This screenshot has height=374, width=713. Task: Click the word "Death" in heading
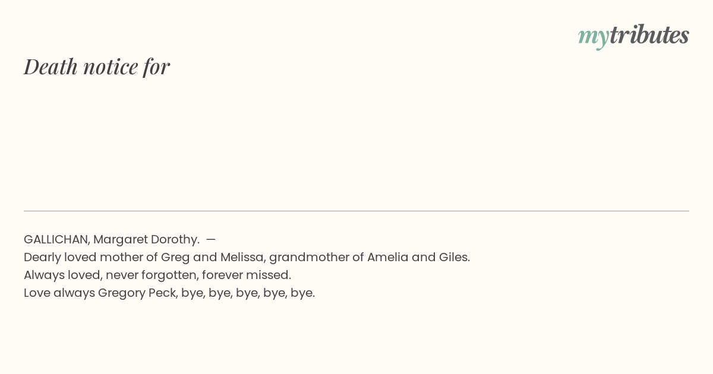(x=51, y=66)
